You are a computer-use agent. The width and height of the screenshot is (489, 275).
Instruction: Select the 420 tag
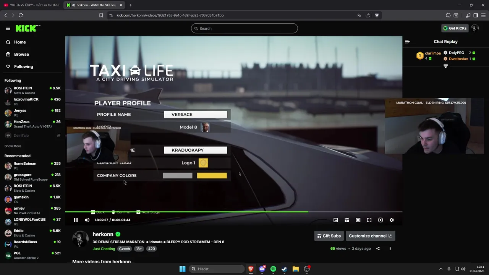(151, 249)
